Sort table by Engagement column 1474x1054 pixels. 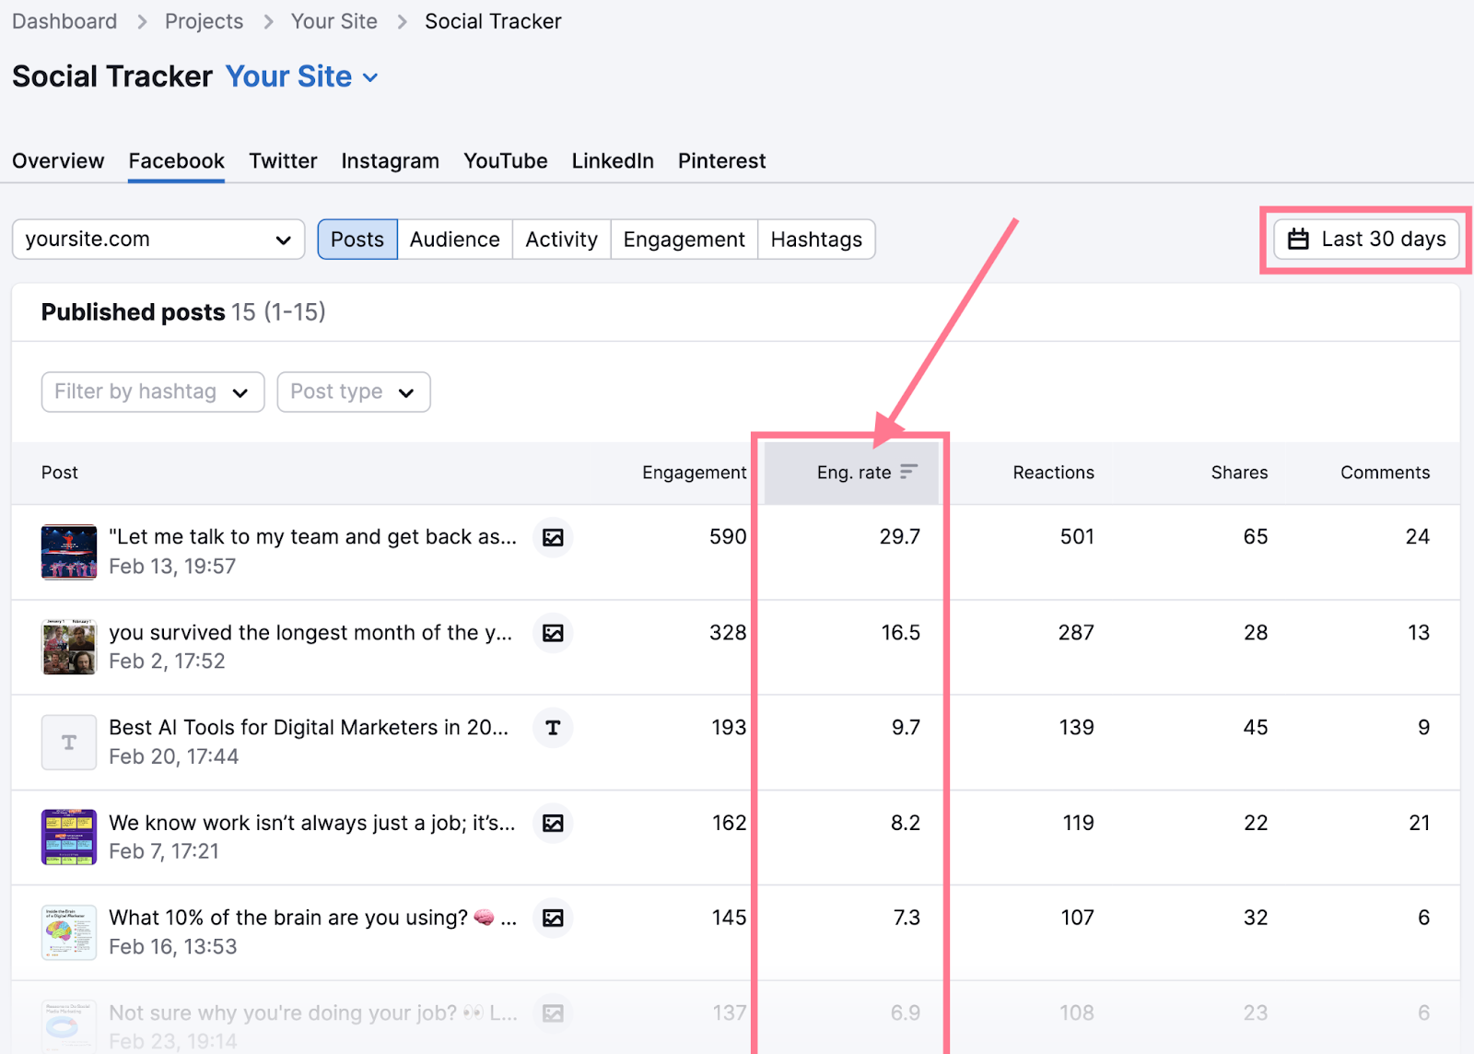pos(694,473)
